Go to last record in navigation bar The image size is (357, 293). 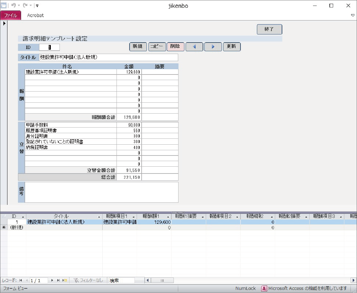tap(58, 280)
